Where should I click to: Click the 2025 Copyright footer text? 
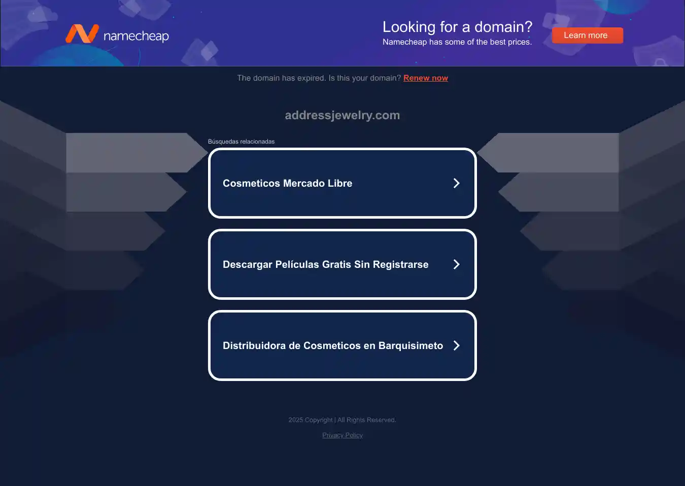pyautogui.click(x=342, y=420)
